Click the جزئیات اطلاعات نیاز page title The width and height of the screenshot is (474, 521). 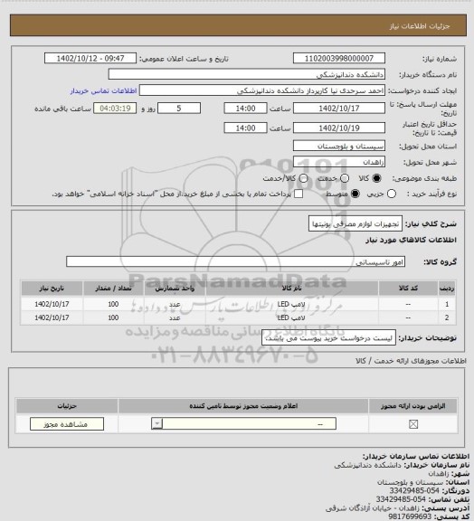(x=420, y=26)
